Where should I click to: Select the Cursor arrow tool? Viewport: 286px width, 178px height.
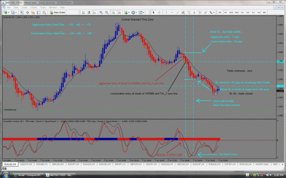153,12
